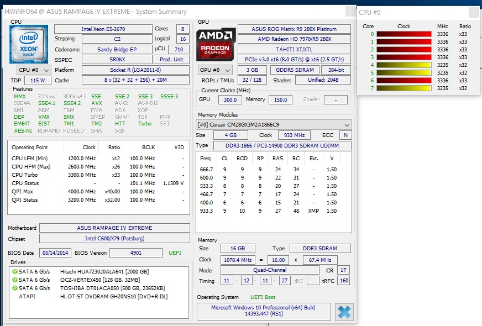Click the DDR3-1866 / PC3-14900 type field
Screen dimensions: 482x326
282,146
